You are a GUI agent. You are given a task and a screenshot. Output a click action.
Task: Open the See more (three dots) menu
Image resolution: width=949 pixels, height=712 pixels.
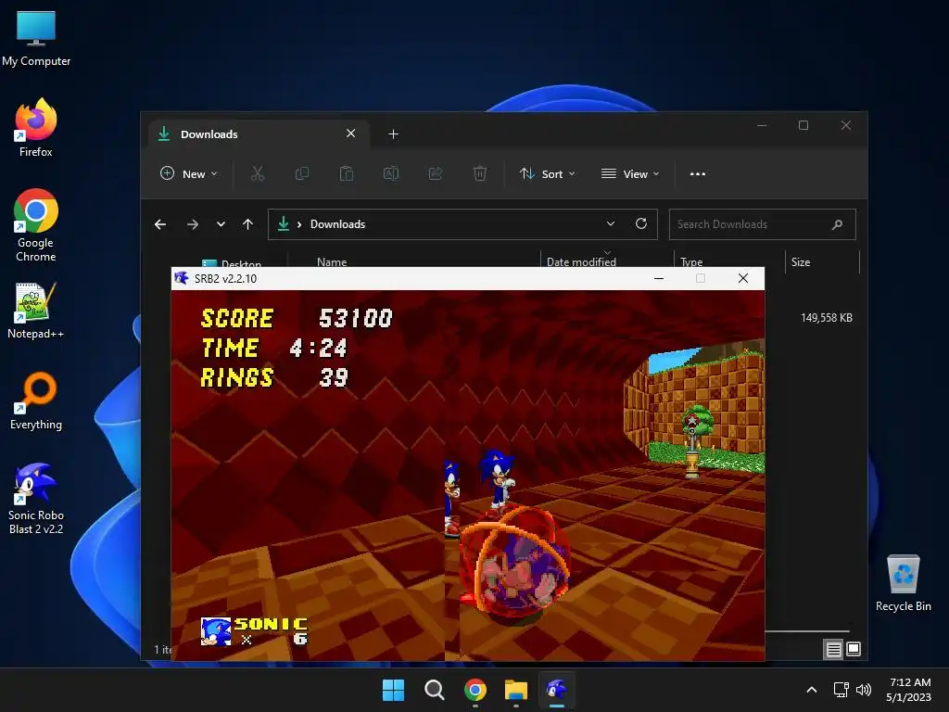(x=698, y=173)
